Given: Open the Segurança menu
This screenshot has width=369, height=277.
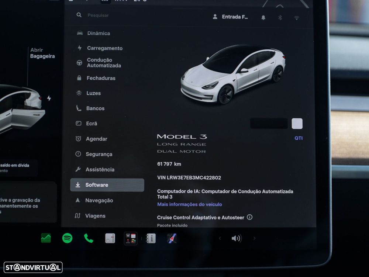Looking at the screenshot, I should tap(94, 154).
